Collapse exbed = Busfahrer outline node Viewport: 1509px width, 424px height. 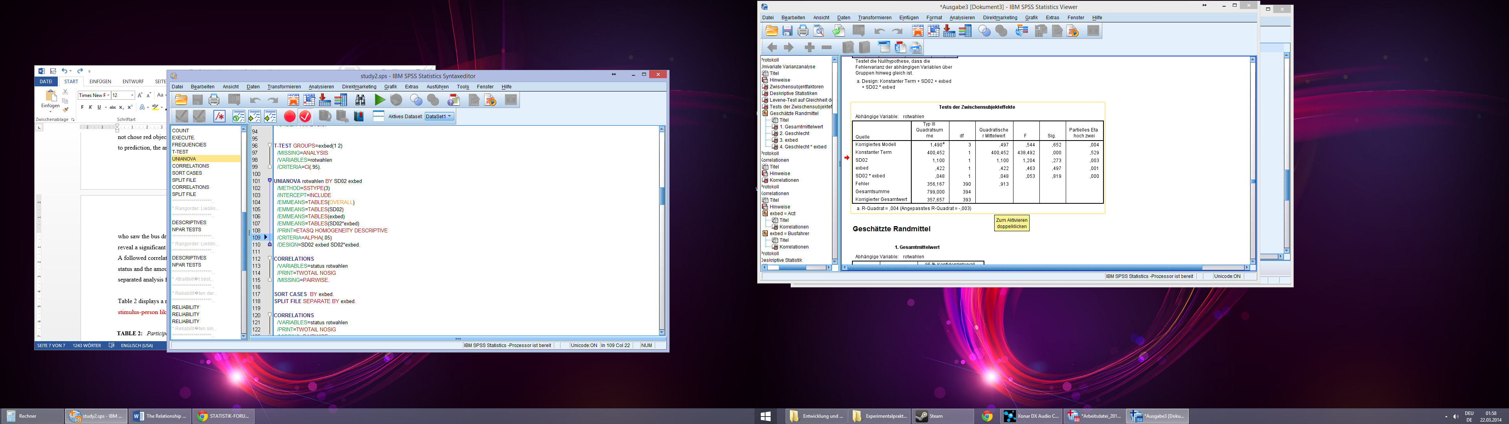(765, 233)
